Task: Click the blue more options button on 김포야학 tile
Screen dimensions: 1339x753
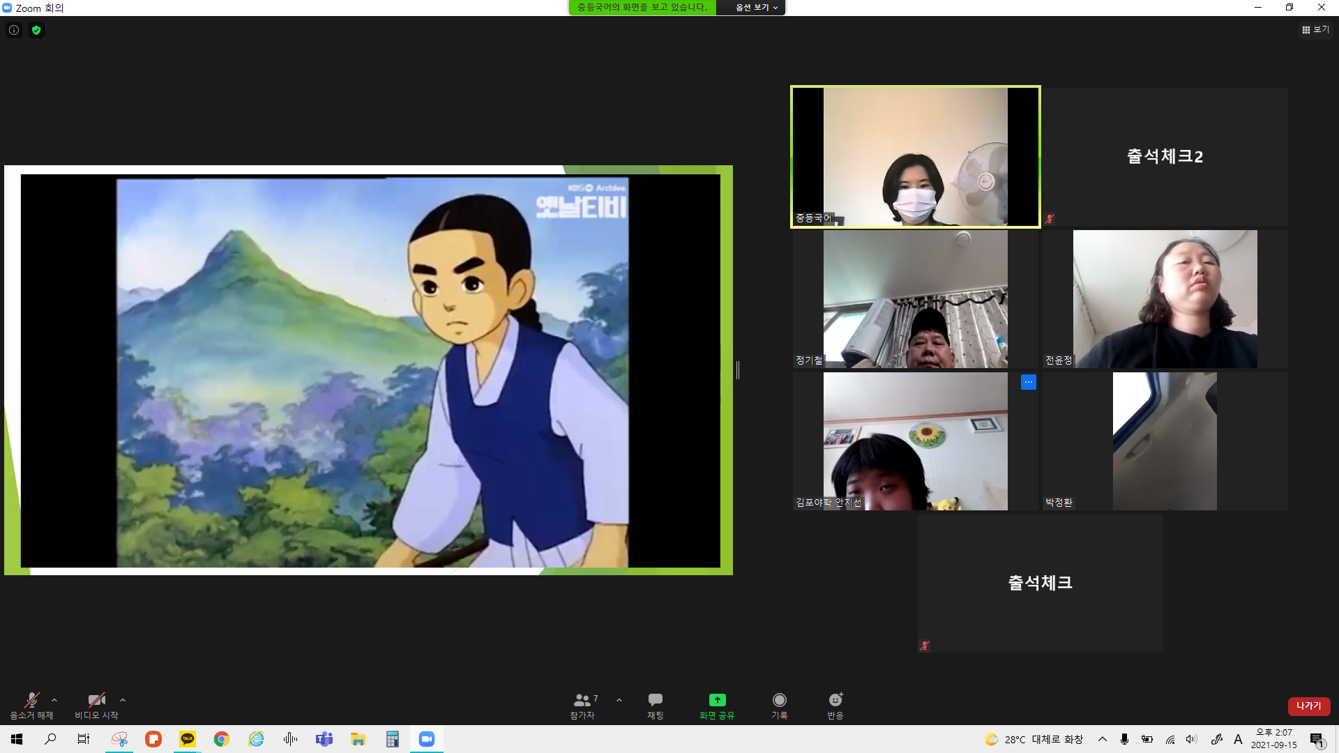Action: (1029, 382)
